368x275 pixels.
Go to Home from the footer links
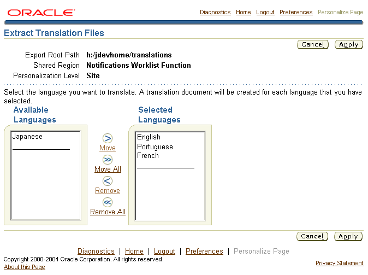[x=134, y=251]
